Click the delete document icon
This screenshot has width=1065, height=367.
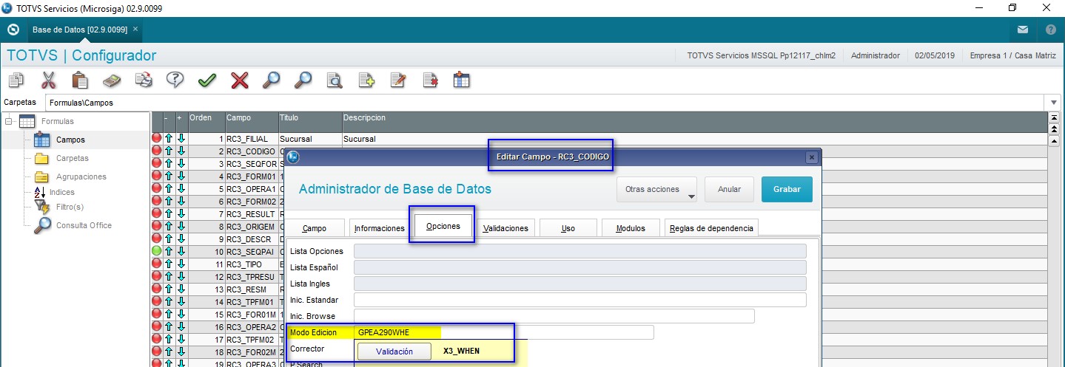tap(430, 80)
